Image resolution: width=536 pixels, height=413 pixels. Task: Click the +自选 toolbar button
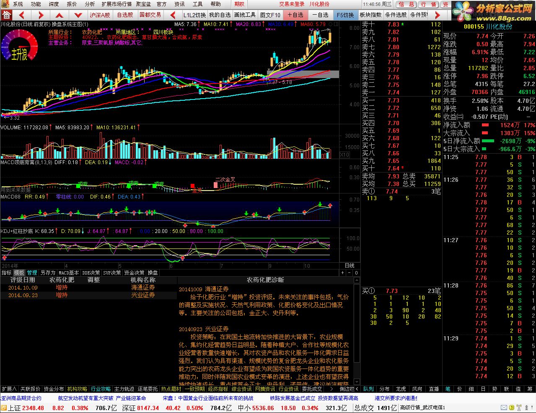point(295,15)
